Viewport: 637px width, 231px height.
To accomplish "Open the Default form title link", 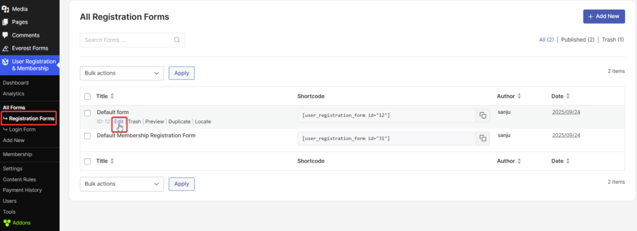I will pos(113,112).
